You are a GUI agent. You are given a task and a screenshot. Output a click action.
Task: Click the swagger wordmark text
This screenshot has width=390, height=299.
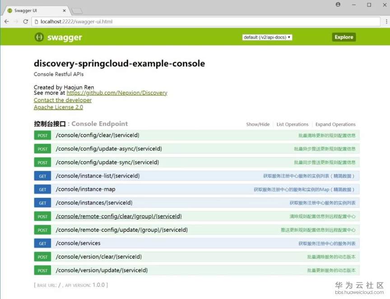65,37
